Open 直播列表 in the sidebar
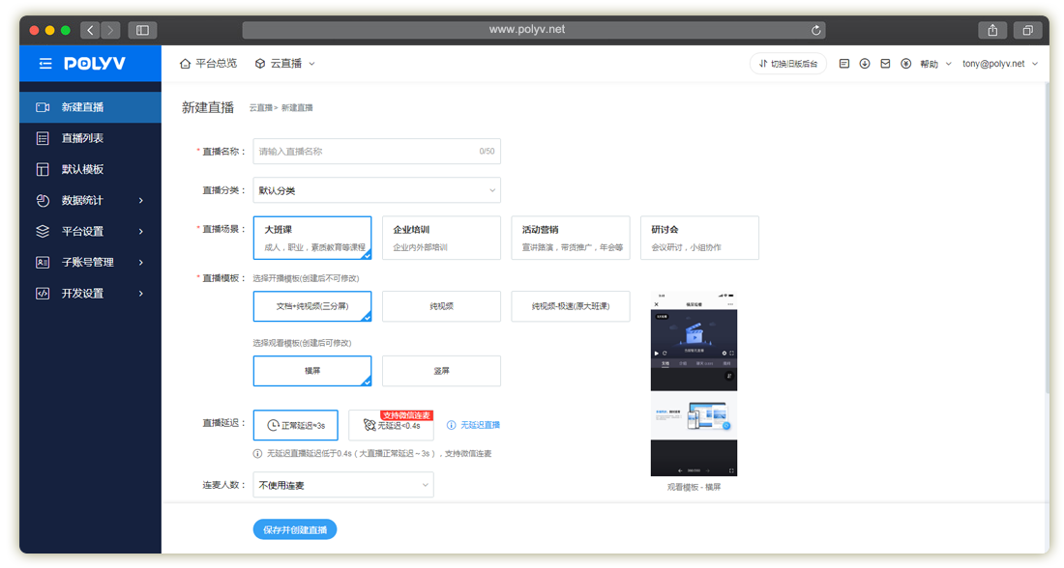 [x=82, y=138]
